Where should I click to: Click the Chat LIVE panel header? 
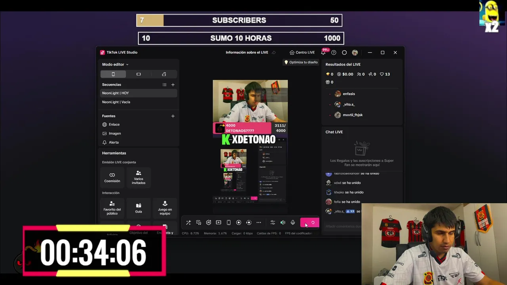click(334, 132)
